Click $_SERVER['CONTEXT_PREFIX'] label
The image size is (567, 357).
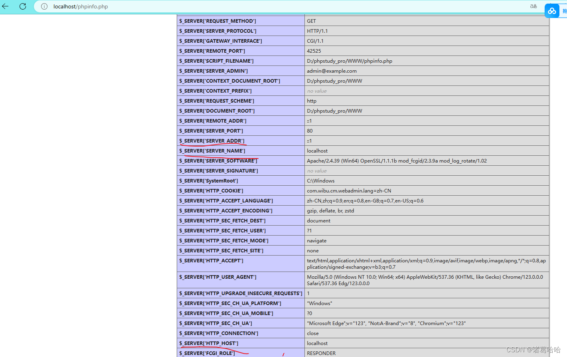215,91
